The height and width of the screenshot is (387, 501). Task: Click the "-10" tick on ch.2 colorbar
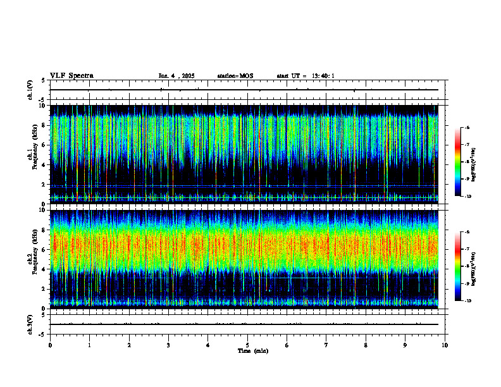(x=467, y=301)
